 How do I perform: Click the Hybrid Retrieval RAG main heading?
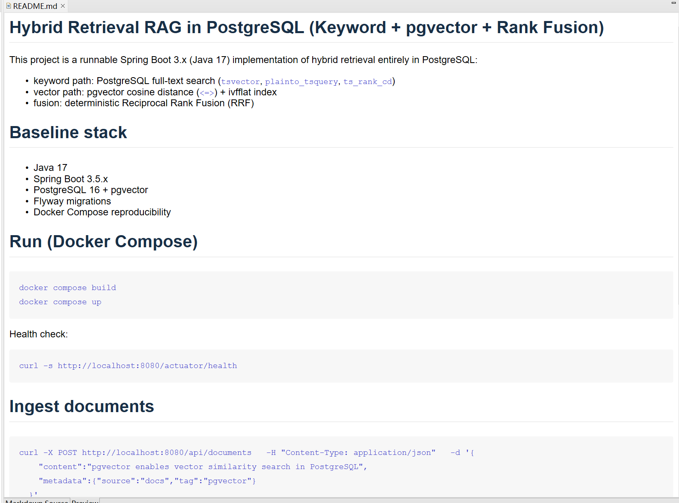tap(306, 27)
